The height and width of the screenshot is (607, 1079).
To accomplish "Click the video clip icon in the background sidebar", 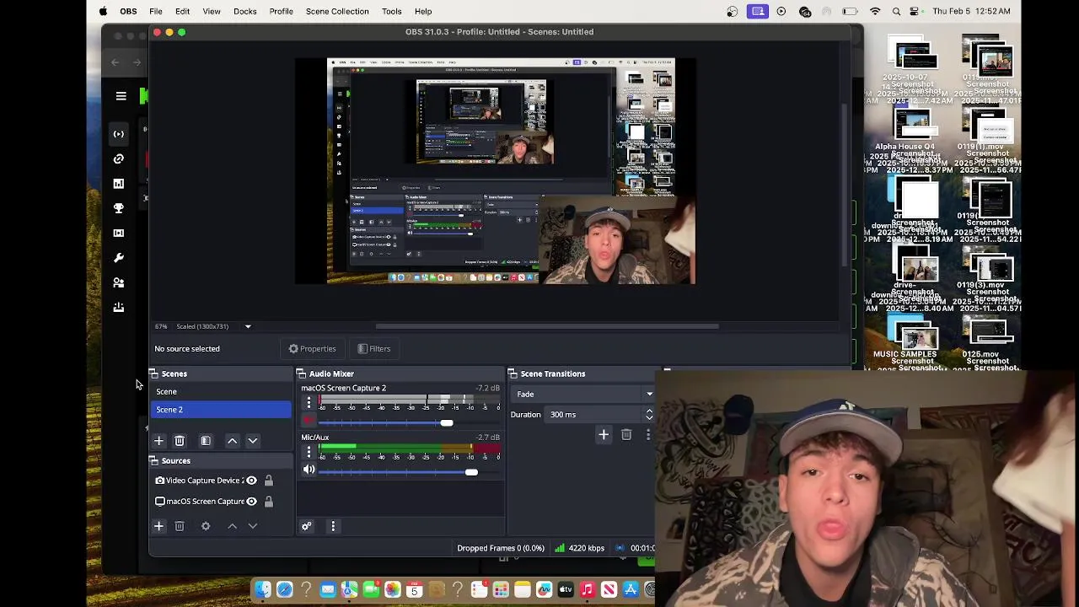I will click(119, 233).
